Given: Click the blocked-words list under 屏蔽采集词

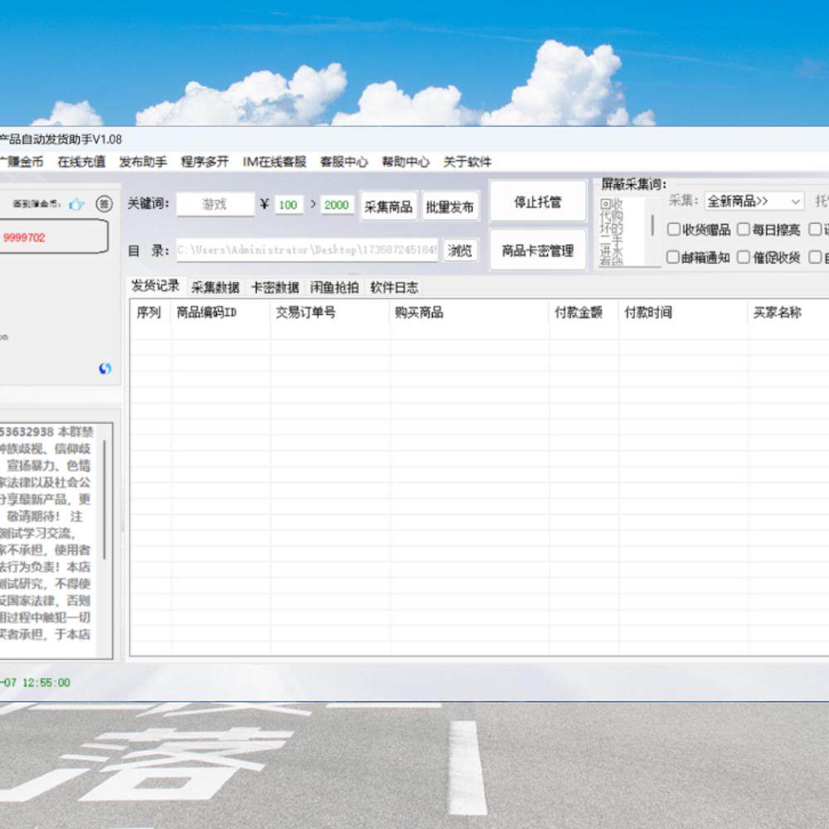Looking at the screenshot, I should pos(622,231).
